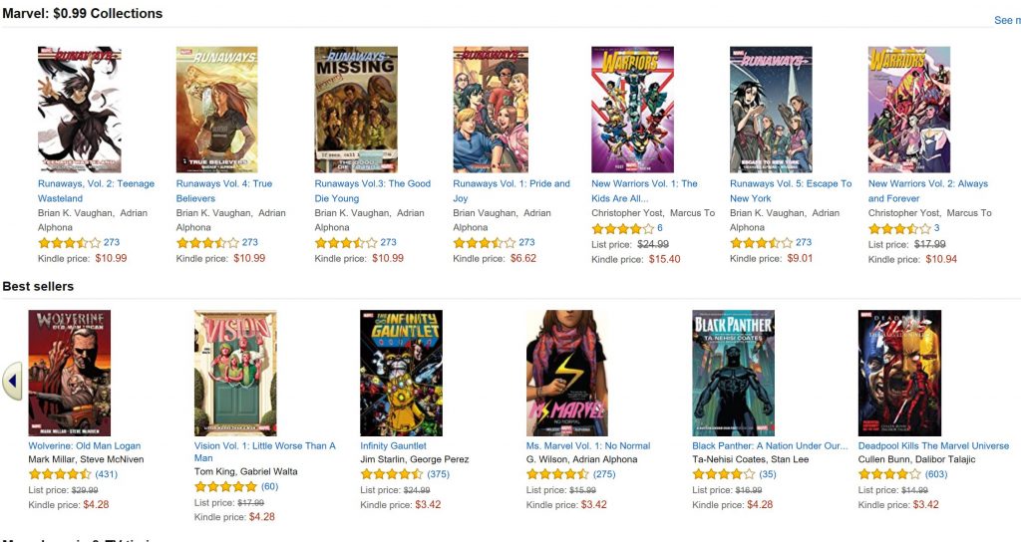The height and width of the screenshot is (542, 1021).
Task: Open the Infinity Gauntlet title link
Action: [393, 445]
